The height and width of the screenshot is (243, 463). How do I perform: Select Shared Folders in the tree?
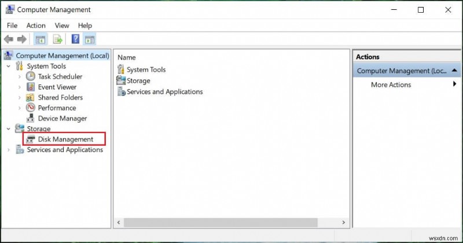coord(60,97)
